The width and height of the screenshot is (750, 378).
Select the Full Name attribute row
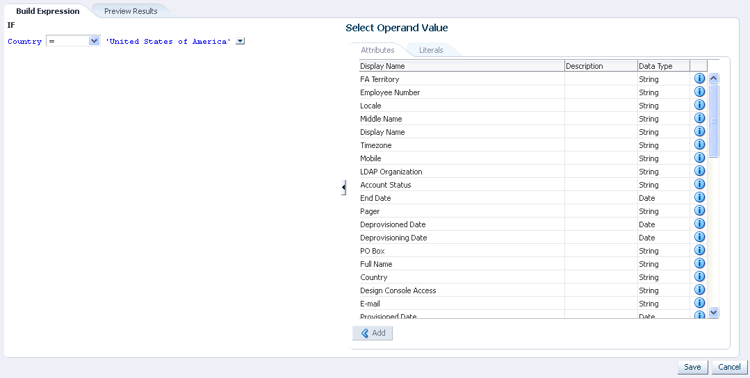tap(533, 264)
